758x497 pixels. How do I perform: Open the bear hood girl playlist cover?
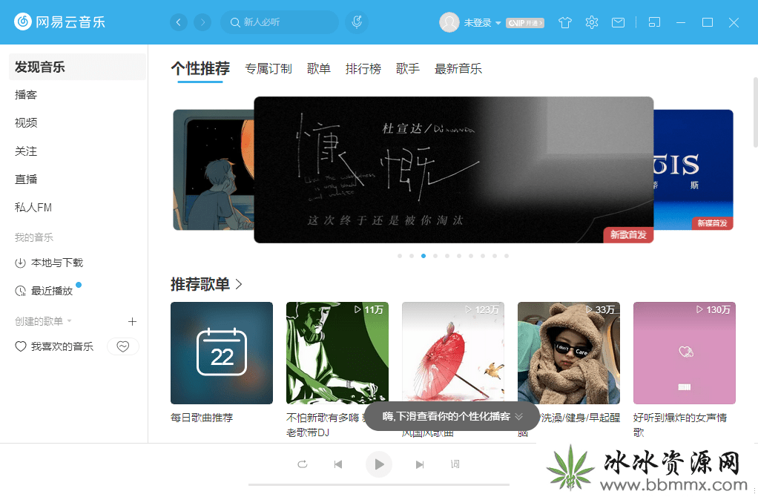click(568, 353)
